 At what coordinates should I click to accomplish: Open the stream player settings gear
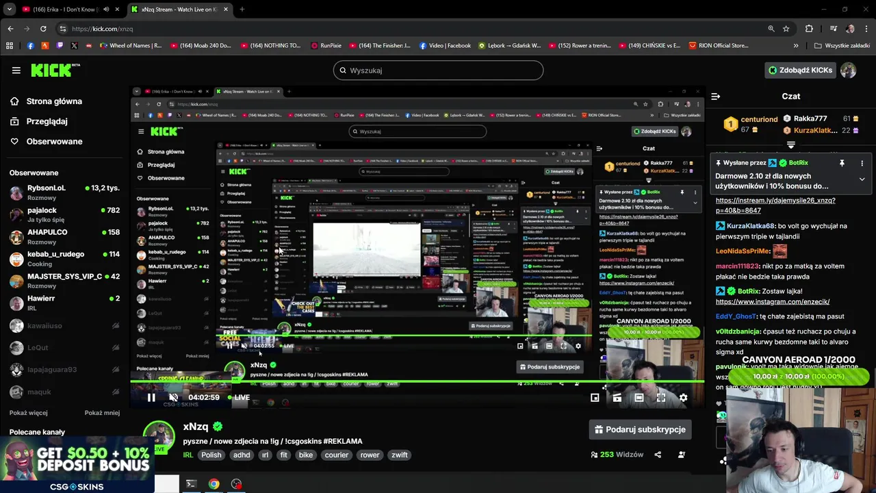click(683, 397)
